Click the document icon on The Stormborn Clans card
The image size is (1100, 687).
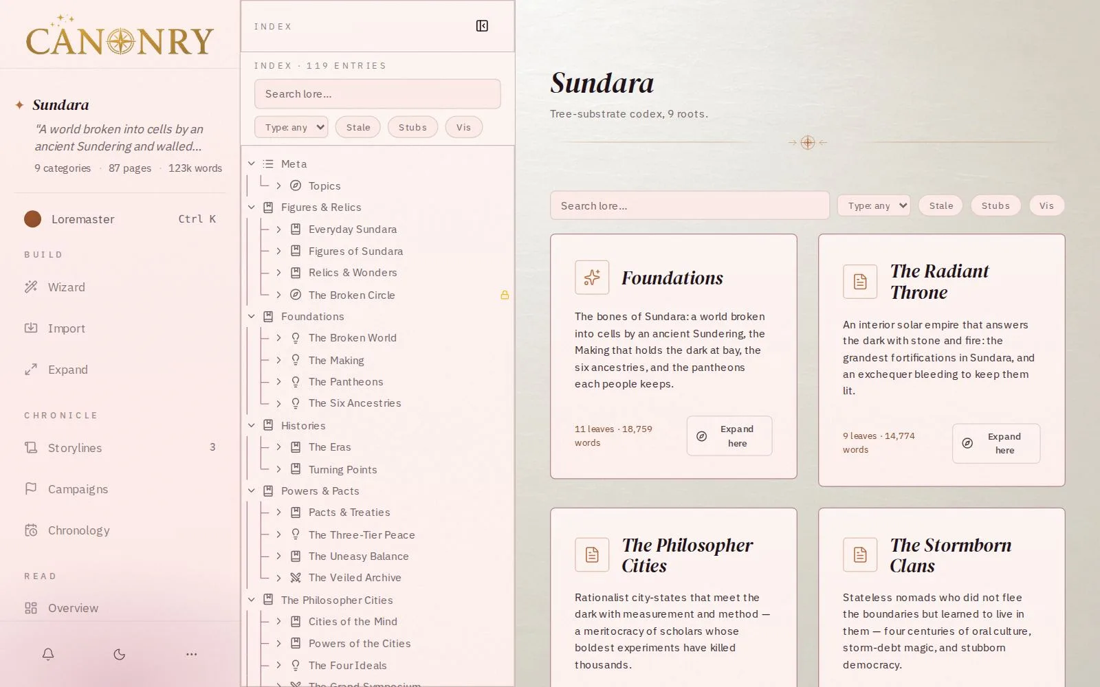pos(860,554)
